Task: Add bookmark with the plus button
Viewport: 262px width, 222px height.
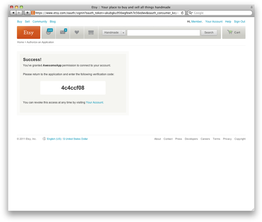Action: coord(27,13)
